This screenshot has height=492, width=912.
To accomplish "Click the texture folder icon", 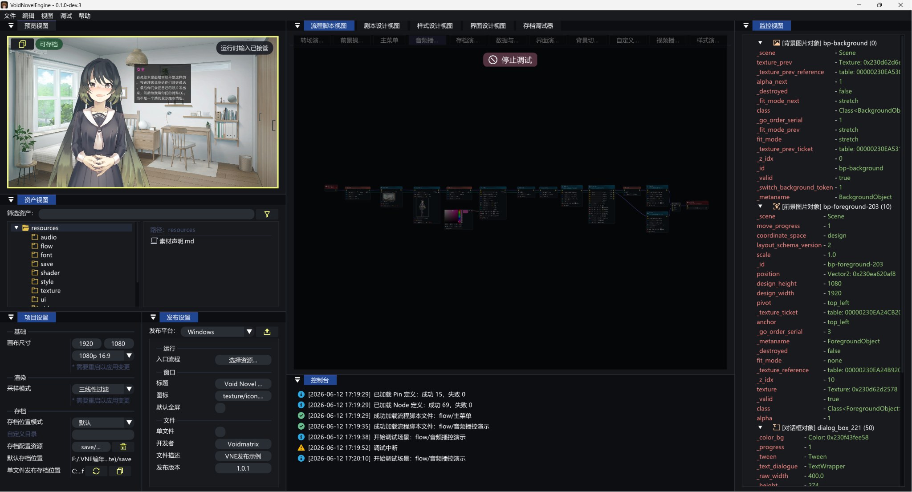I will coord(35,291).
